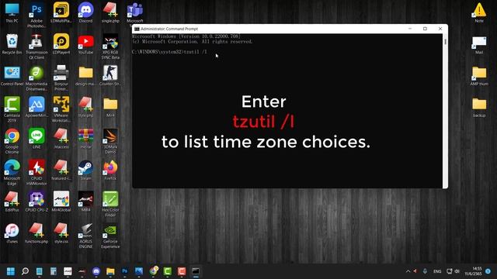
Task: Select style.css file on desktop
Action: (x=61, y=233)
